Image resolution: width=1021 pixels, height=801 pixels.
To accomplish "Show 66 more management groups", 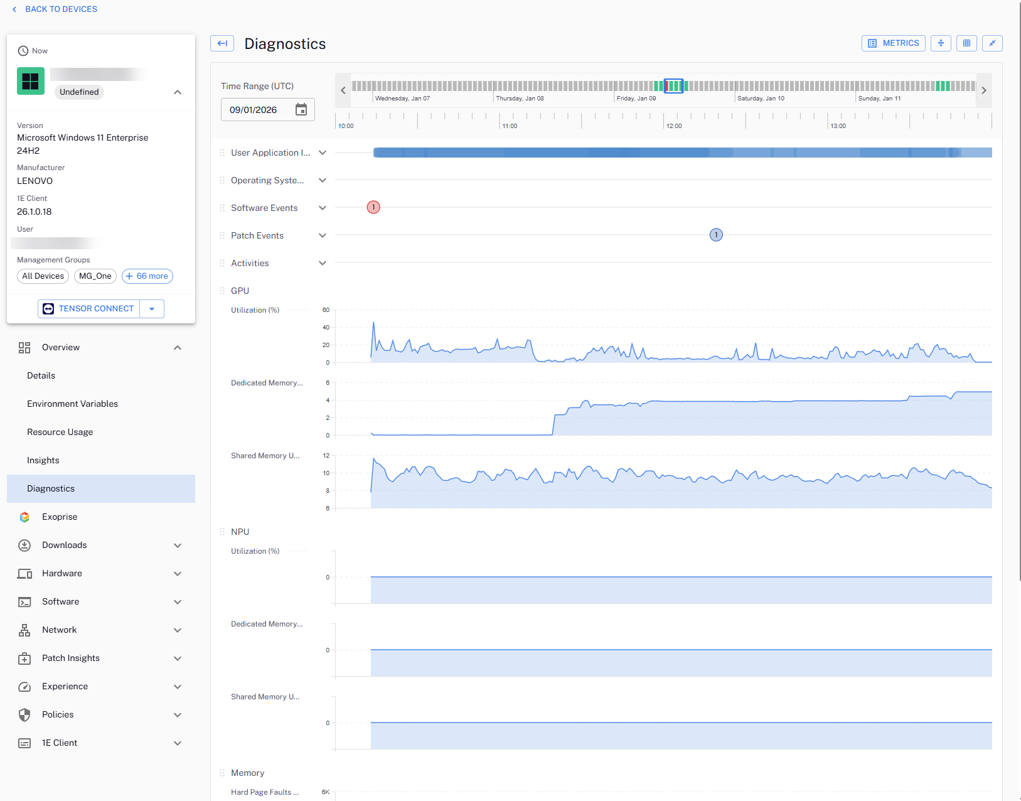I will [147, 276].
